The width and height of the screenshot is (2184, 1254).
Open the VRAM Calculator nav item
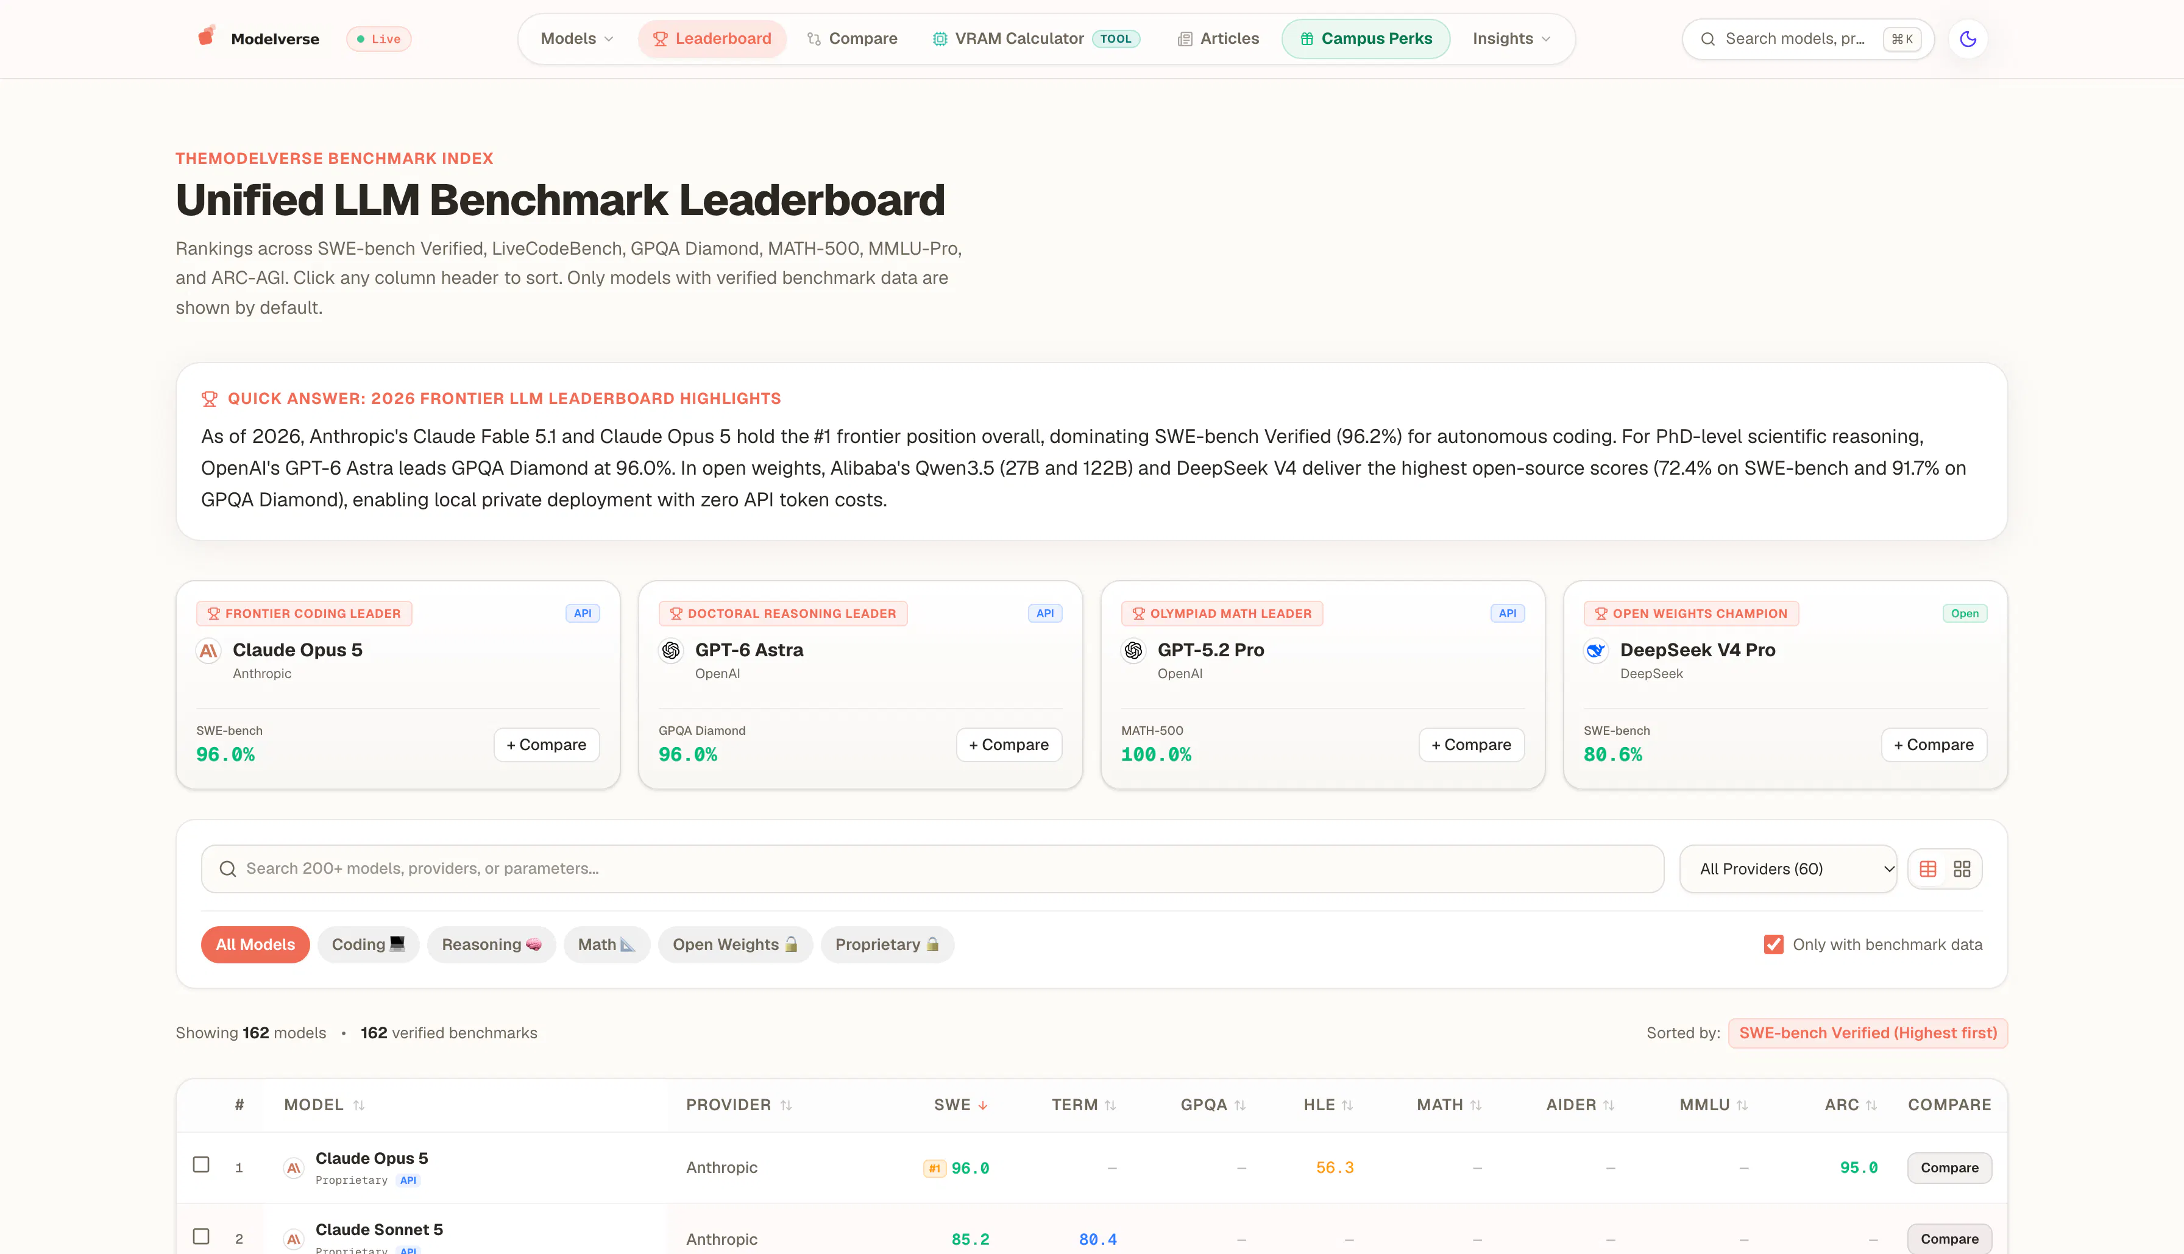point(1036,39)
